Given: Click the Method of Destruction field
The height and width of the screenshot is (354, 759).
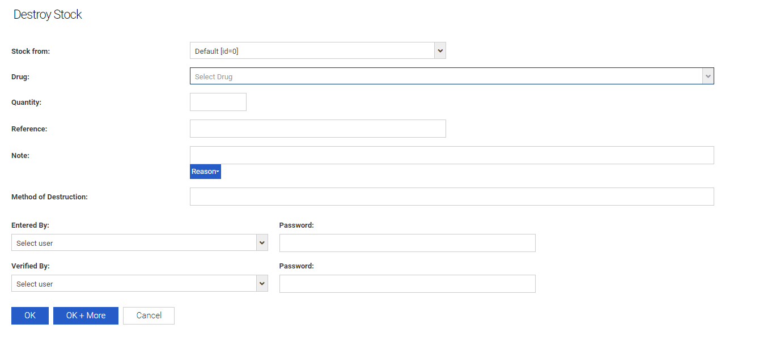Looking at the screenshot, I should 451,197.
